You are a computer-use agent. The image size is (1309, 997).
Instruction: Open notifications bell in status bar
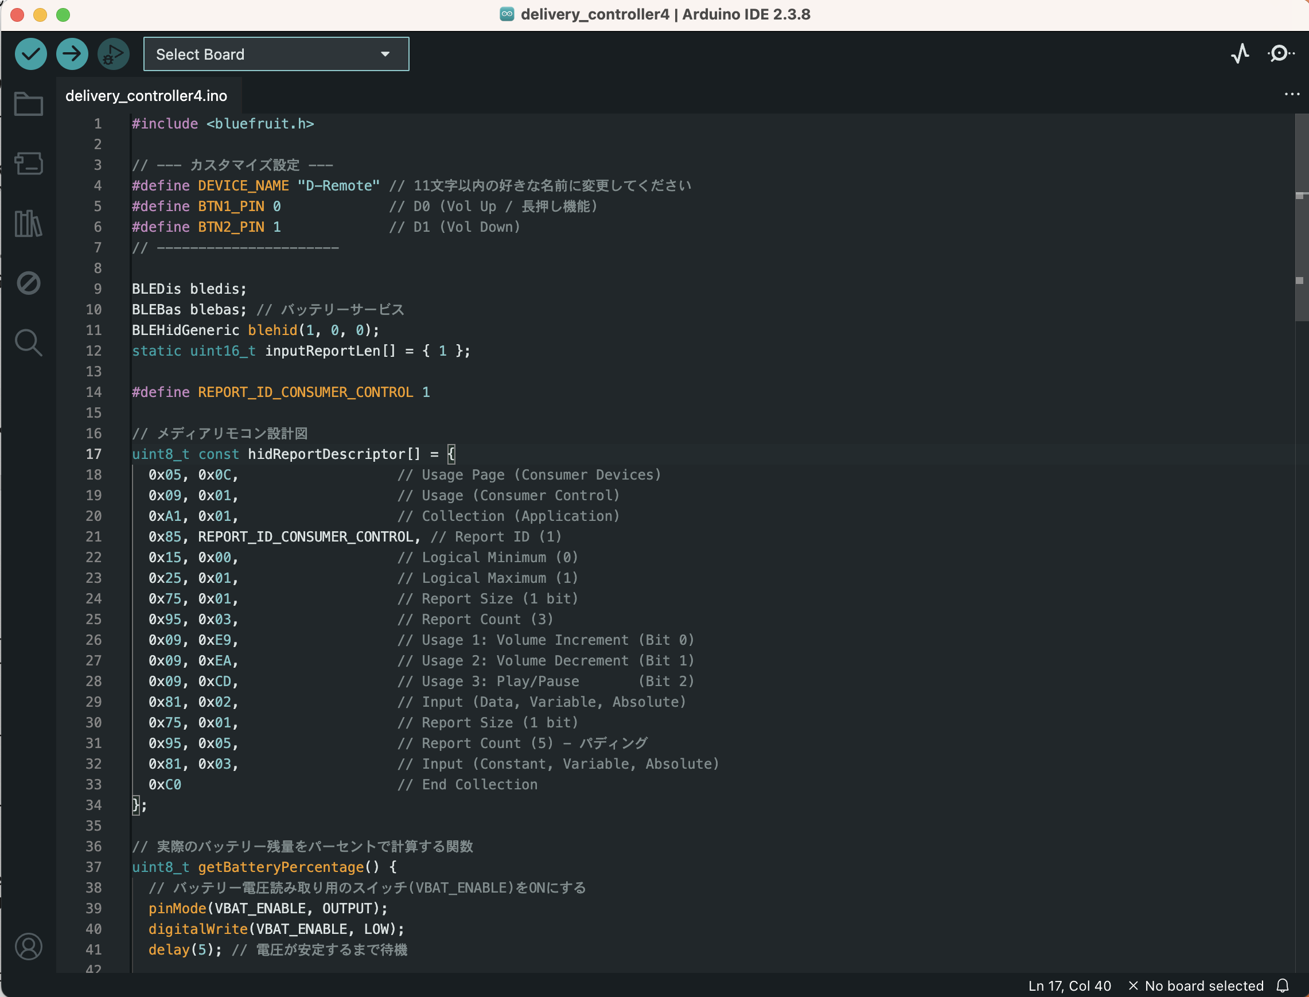pyautogui.click(x=1282, y=986)
